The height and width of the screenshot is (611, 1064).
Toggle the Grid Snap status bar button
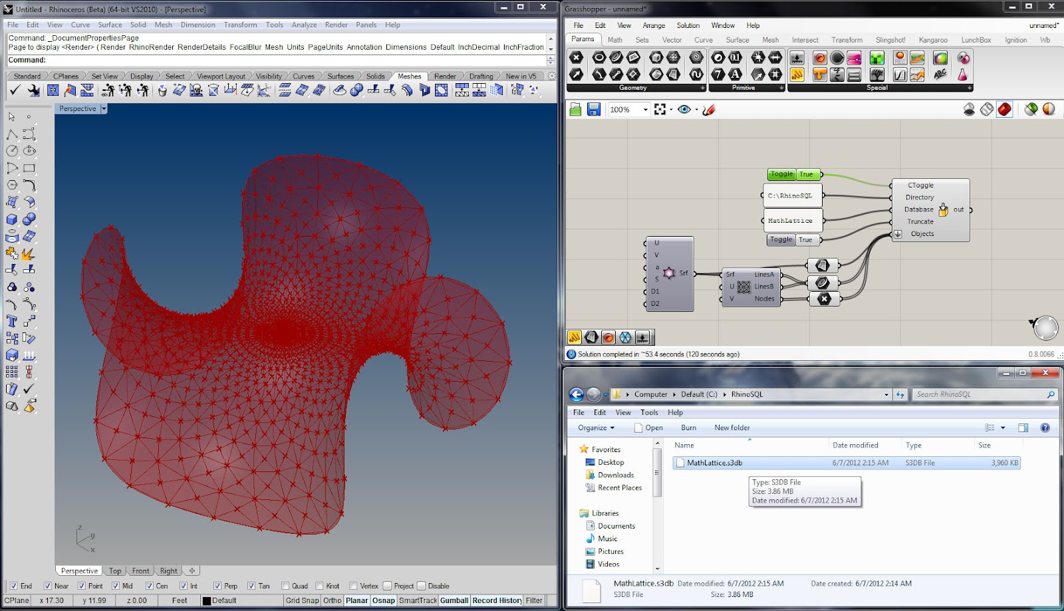(x=302, y=600)
